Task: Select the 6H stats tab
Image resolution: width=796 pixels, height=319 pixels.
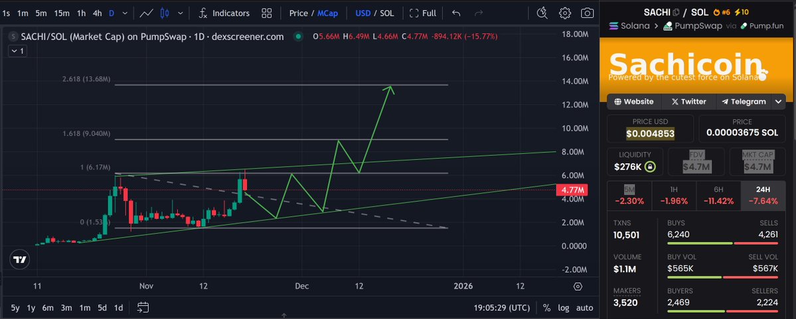Action: coord(718,195)
